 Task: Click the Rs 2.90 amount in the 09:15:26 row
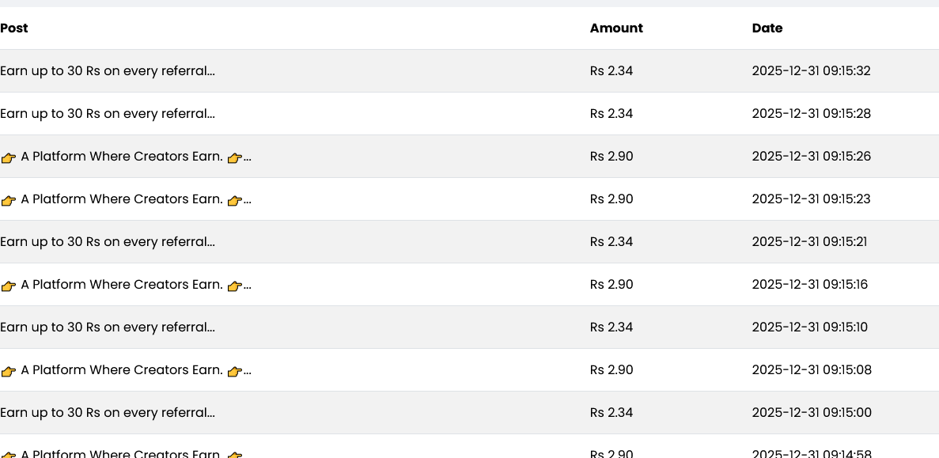611,157
